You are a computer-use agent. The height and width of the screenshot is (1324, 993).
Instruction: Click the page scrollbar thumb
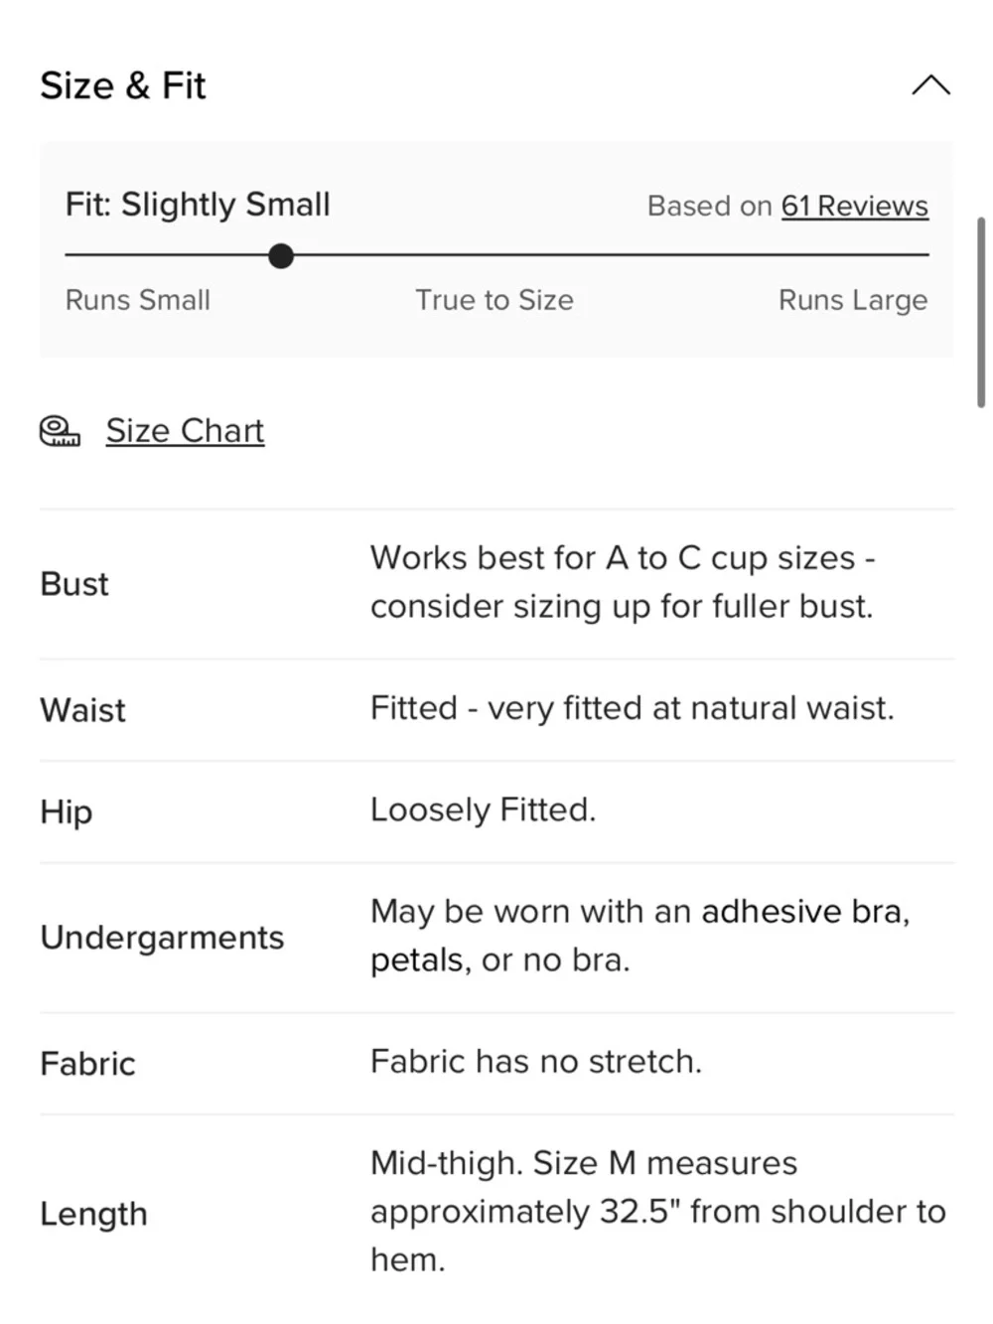[x=981, y=312]
